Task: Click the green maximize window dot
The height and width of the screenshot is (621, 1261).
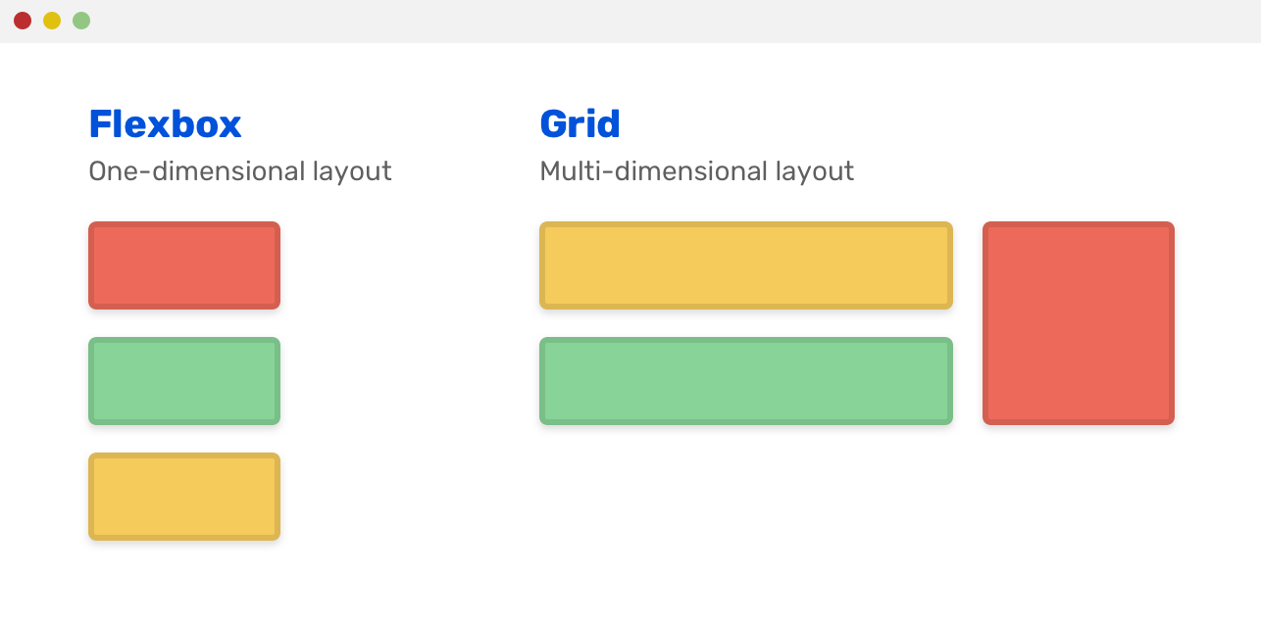Action: 81,21
